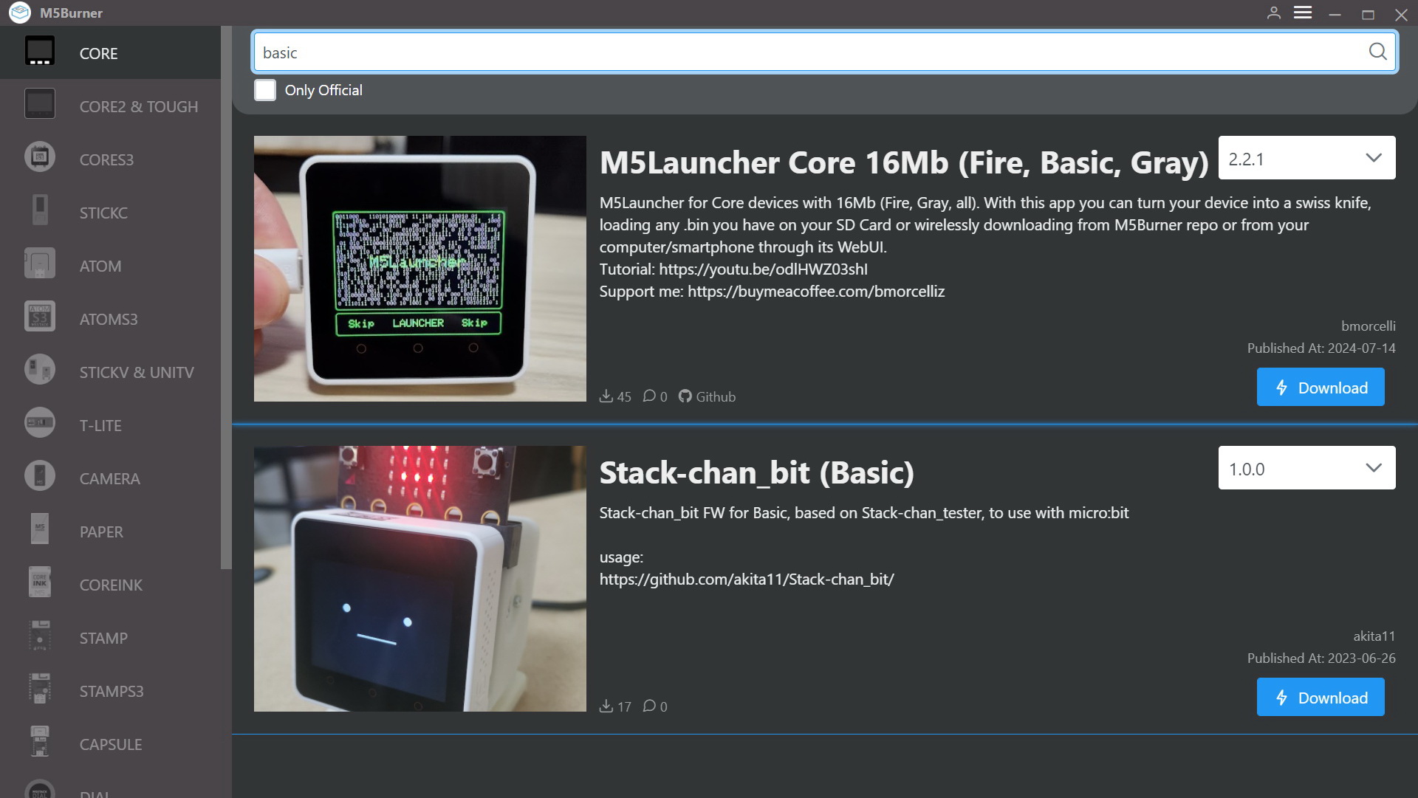
Task: Select the T-LITE device icon
Action: (40, 423)
